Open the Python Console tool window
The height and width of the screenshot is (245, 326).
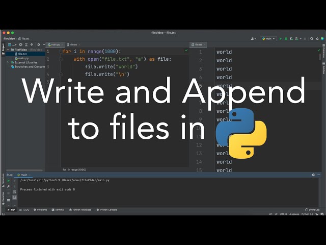107,210
